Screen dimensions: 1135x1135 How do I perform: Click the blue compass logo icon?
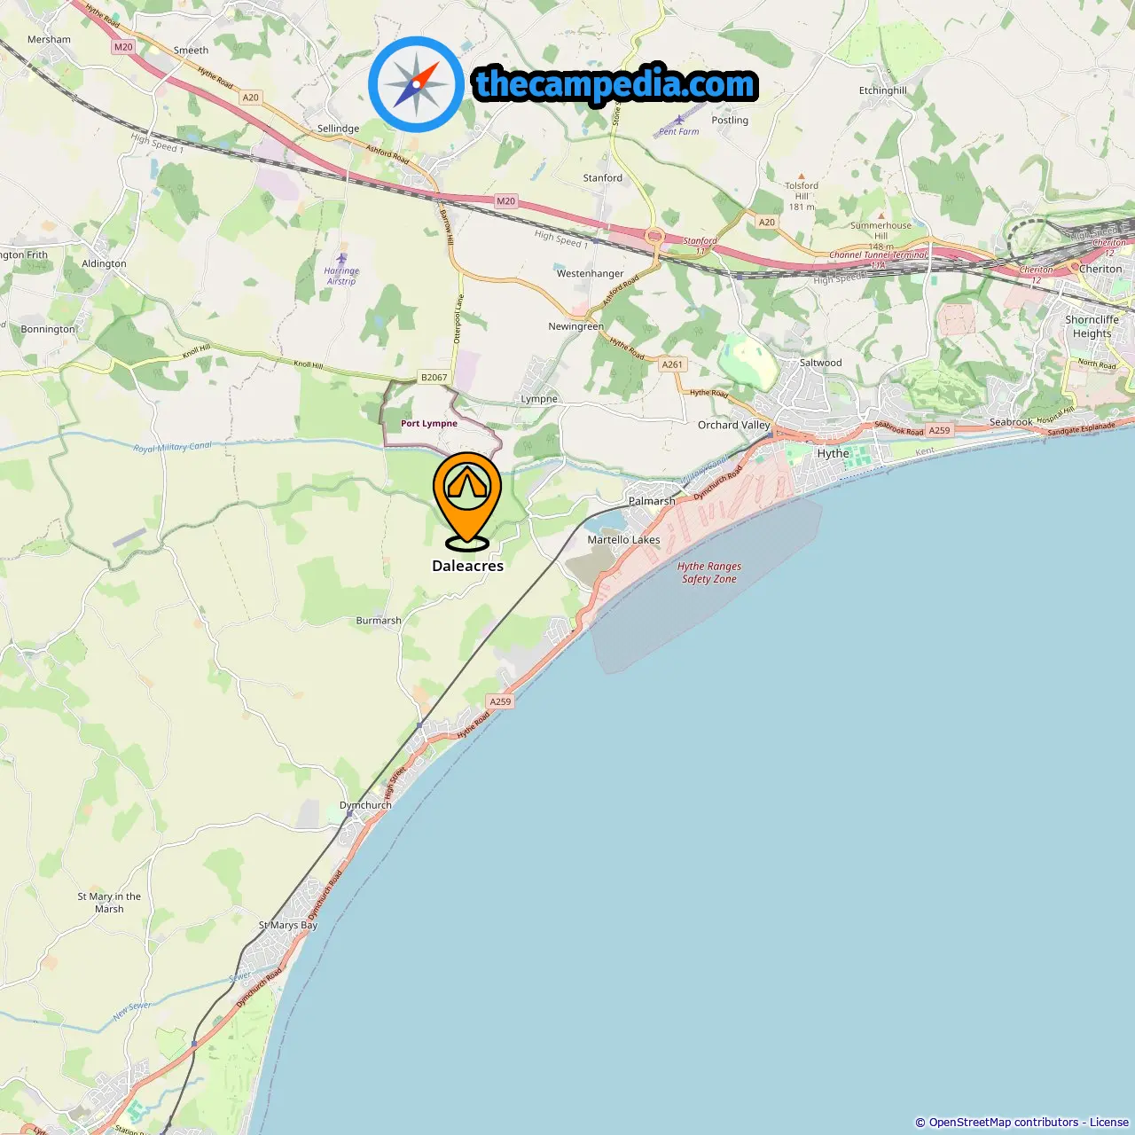click(416, 84)
